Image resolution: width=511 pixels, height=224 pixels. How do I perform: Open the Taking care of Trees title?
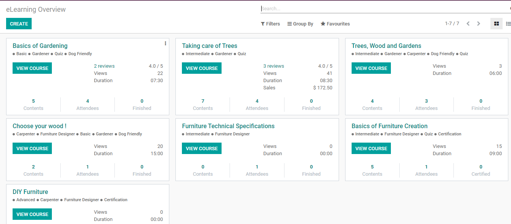point(209,46)
